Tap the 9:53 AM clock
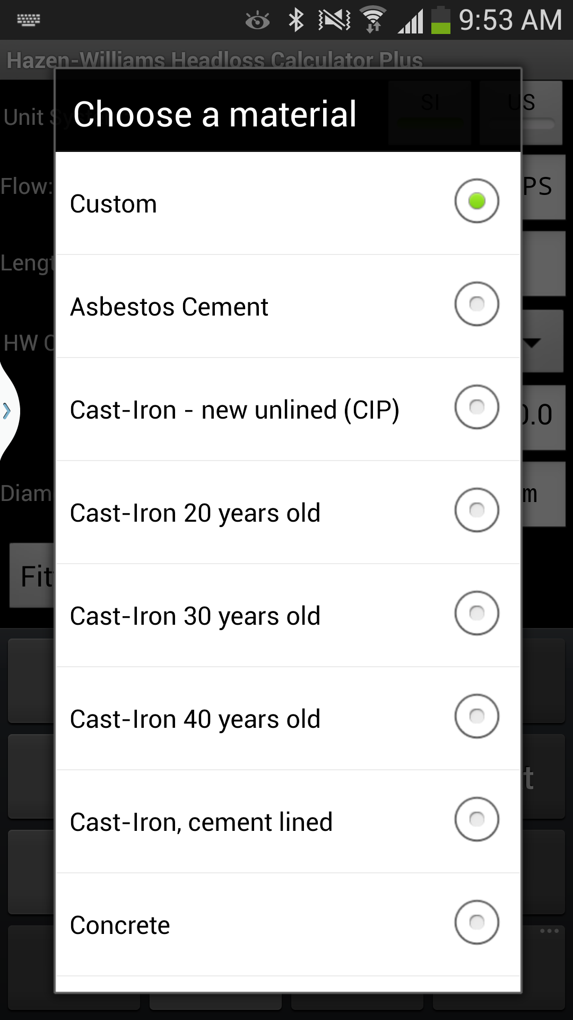573x1020 pixels. pos(510,20)
